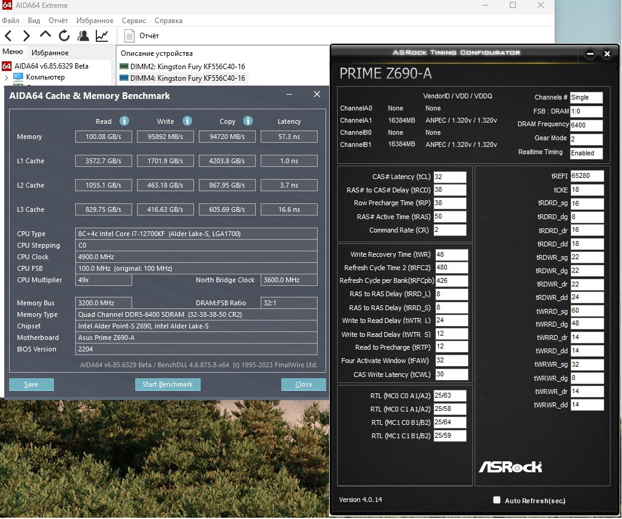The height and width of the screenshot is (519, 622).
Task: Click the BIOS Version 2204 field
Action: pyautogui.click(x=196, y=349)
